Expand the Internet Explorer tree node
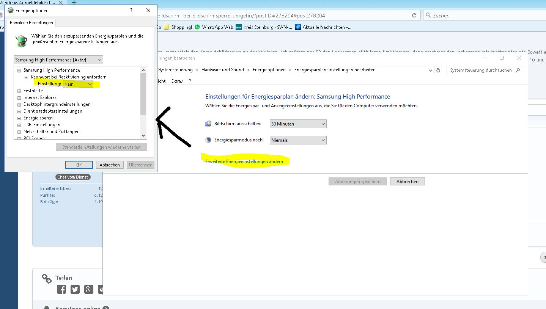This screenshot has height=309, width=546. 19,97
